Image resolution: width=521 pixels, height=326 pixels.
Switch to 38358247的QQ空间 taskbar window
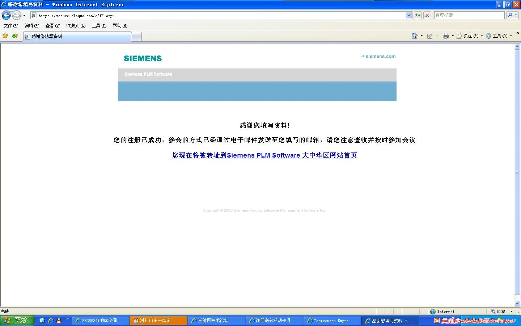(101, 321)
